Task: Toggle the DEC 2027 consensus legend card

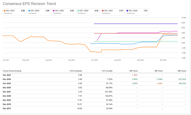Action: coord(113,12)
